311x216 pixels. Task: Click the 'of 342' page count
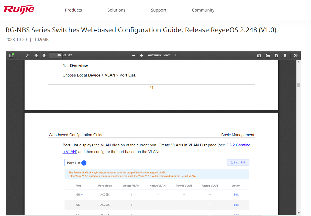(x=68, y=55)
